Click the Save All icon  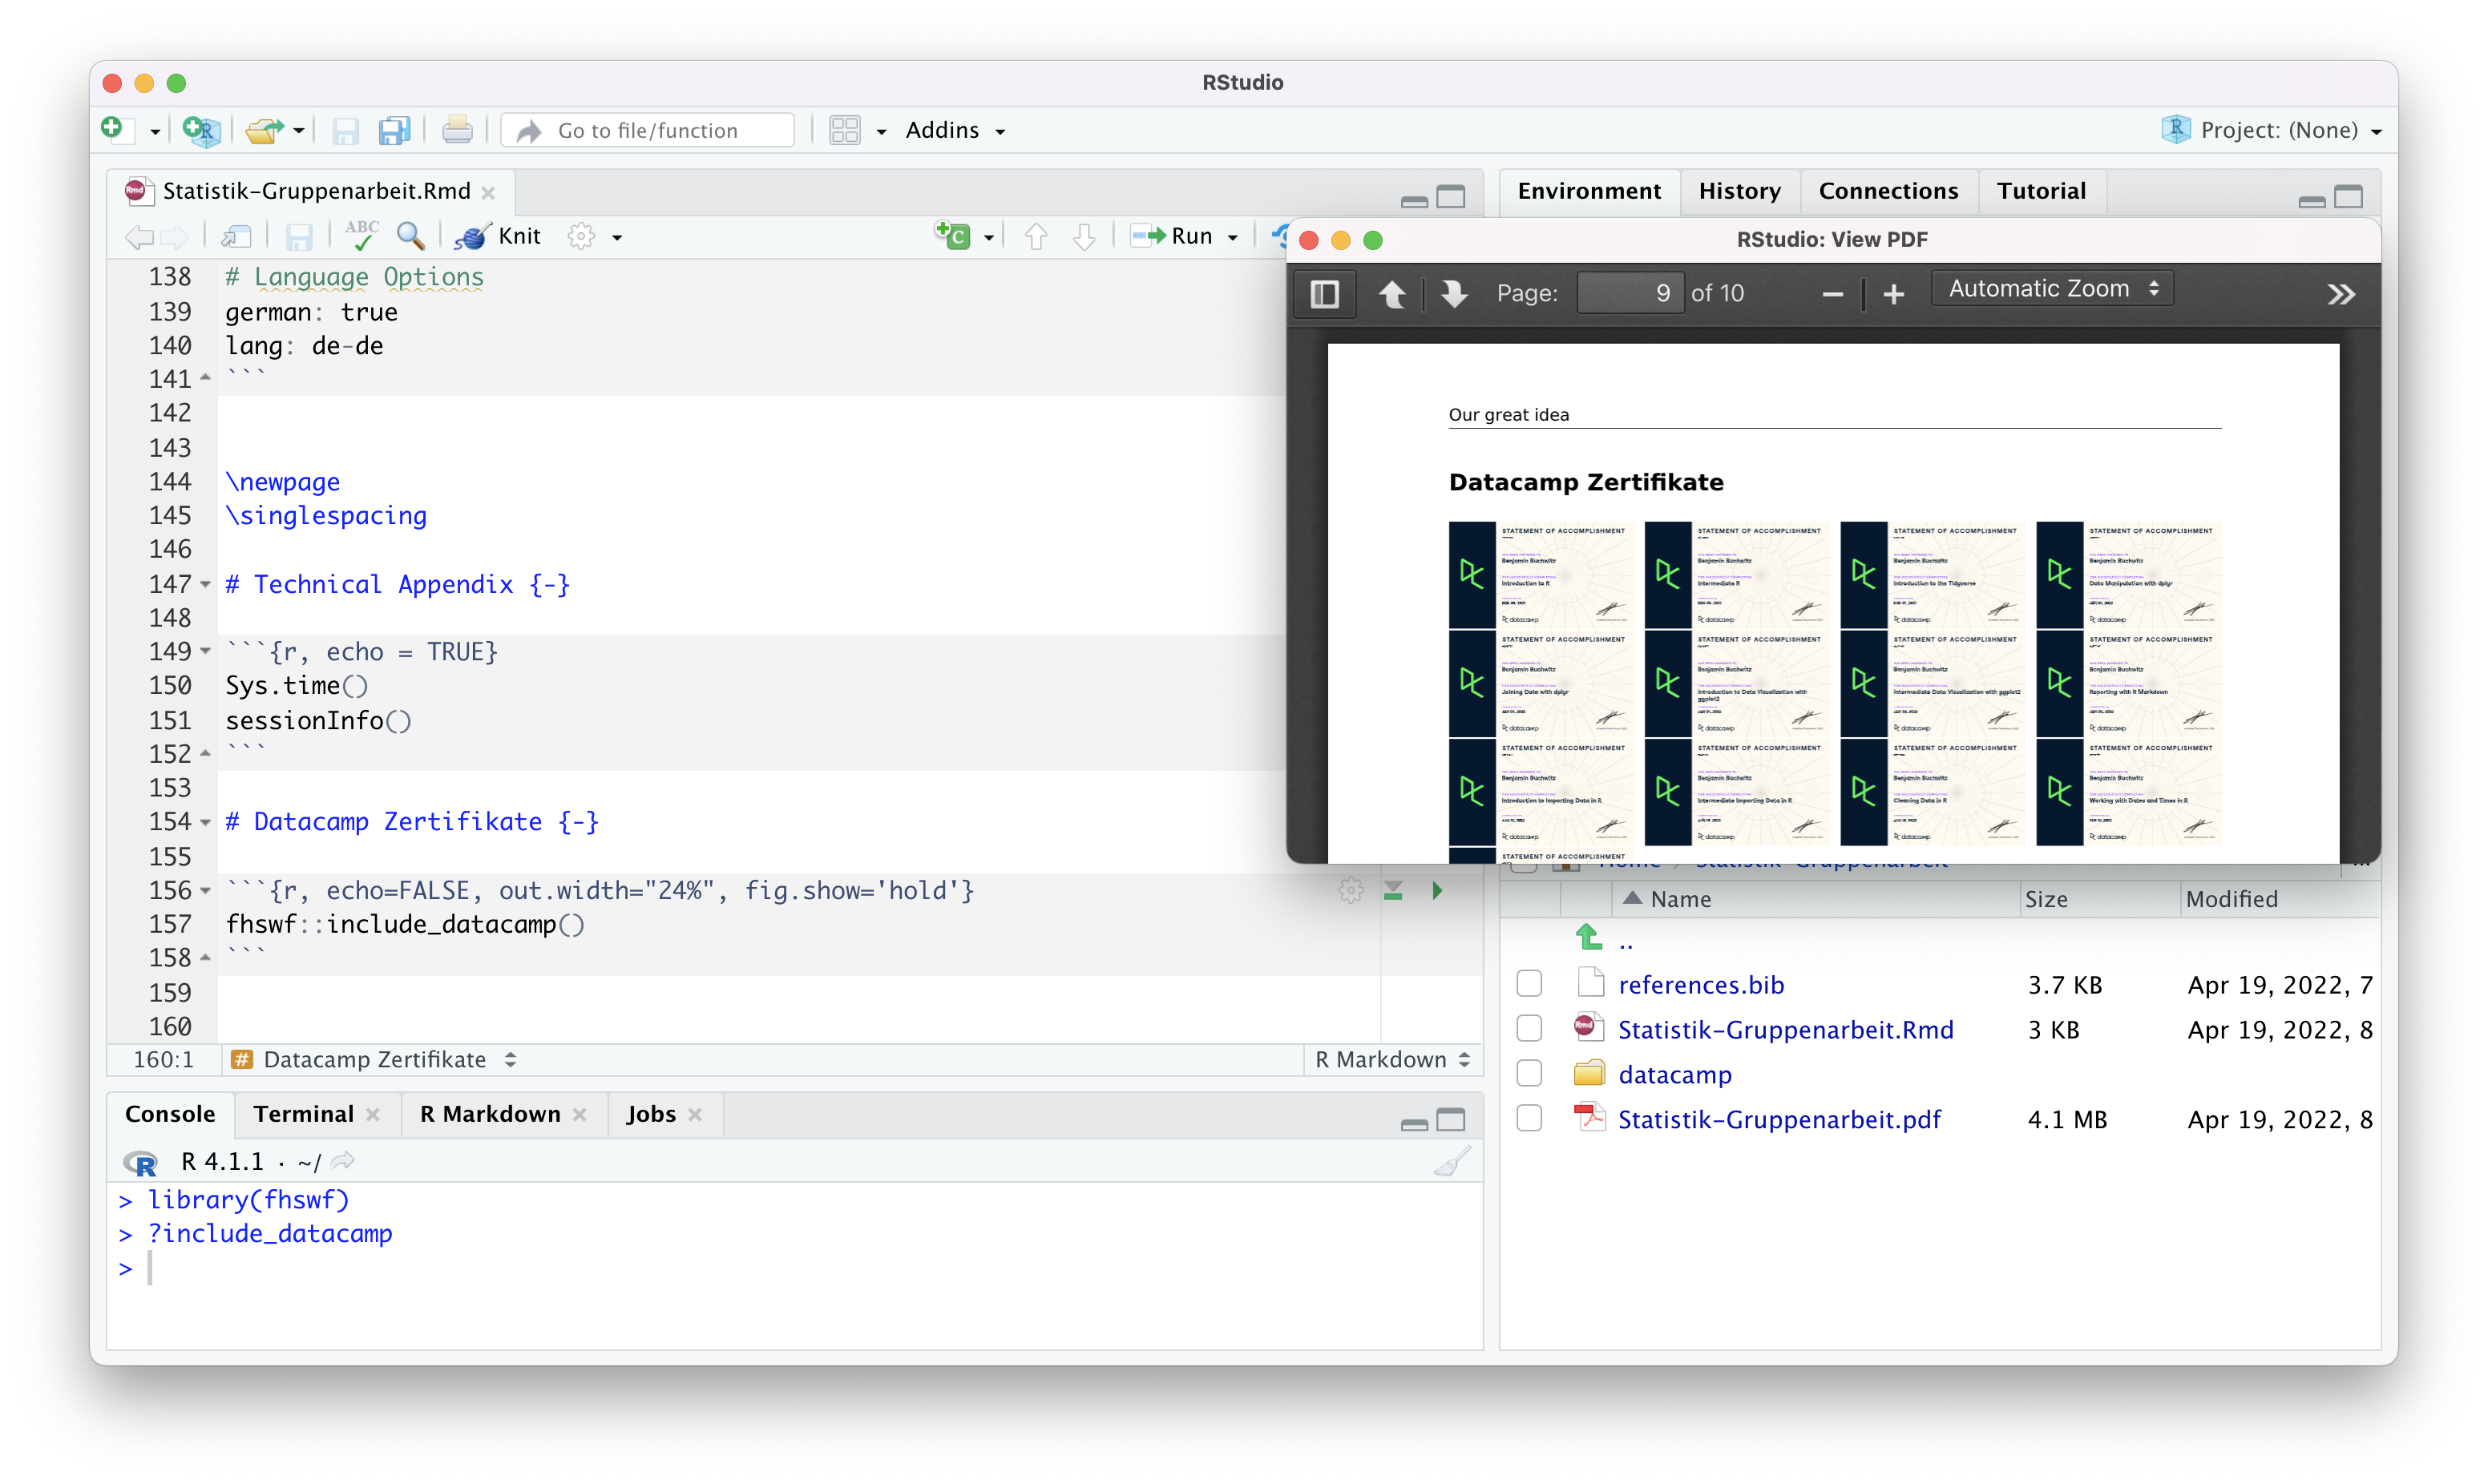point(394,131)
